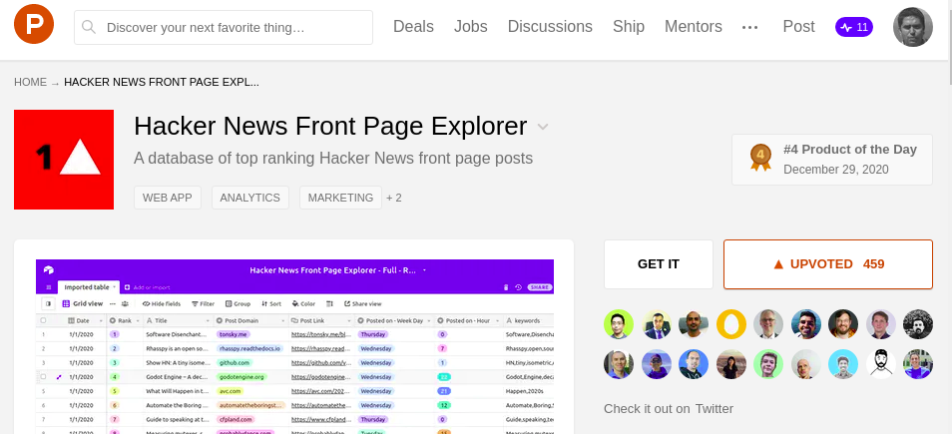Expand the chevron next to the product title
Image resolution: width=952 pixels, height=434 pixels.
(543, 127)
